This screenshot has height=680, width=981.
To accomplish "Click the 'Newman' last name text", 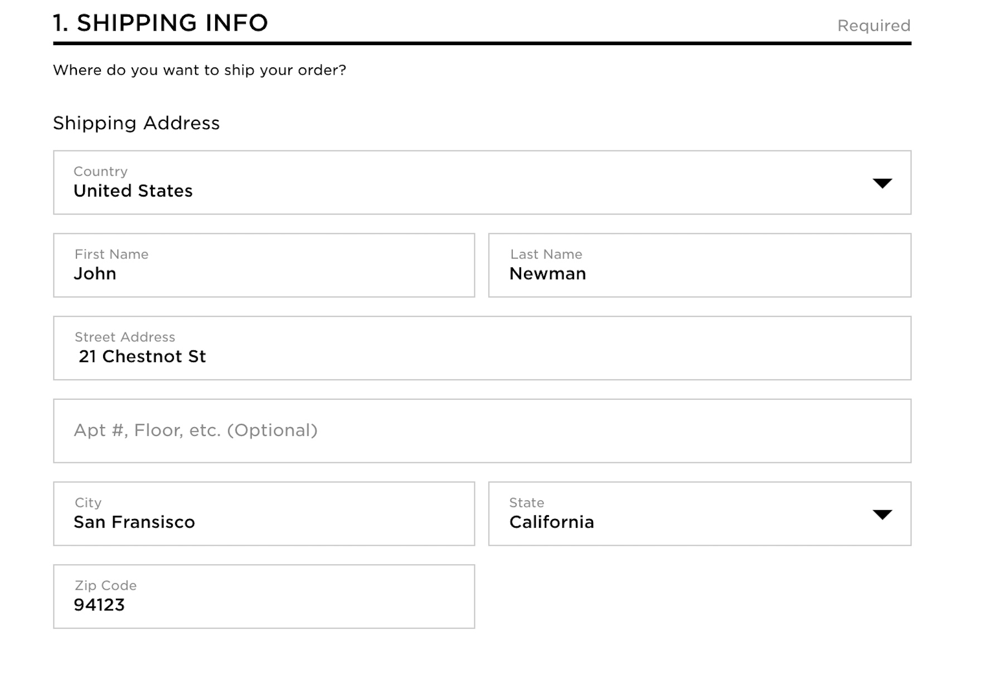I will coord(547,274).
